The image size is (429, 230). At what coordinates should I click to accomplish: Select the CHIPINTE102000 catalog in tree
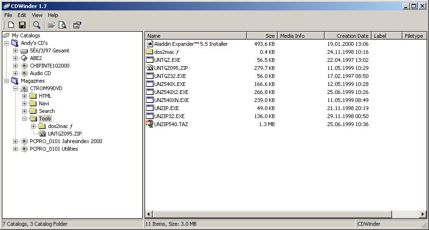click(49, 66)
